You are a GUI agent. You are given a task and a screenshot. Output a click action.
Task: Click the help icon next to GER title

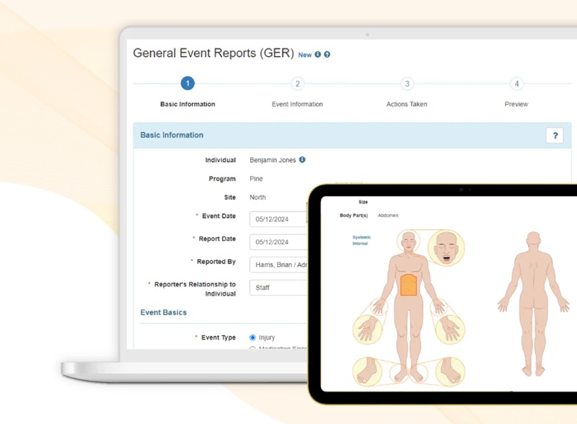(x=327, y=55)
